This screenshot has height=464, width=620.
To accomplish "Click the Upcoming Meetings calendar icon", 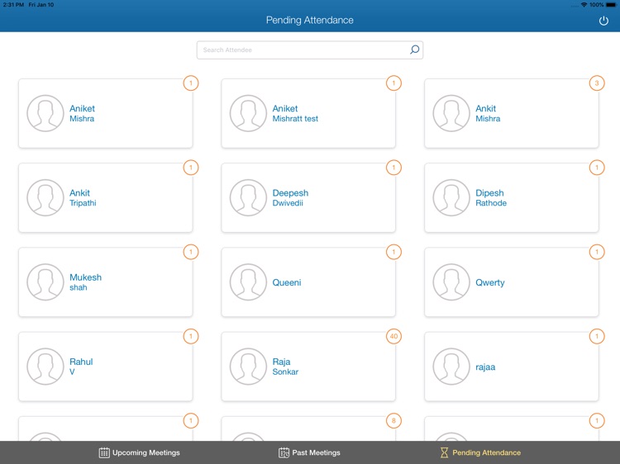I will 104,452.
